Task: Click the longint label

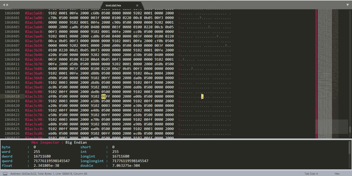Action: pyautogui.click(x=88, y=156)
